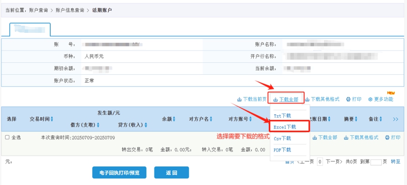407x185 pixels.
Task: Sort the 对方户名 column
Action: pyautogui.click(x=211, y=119)
